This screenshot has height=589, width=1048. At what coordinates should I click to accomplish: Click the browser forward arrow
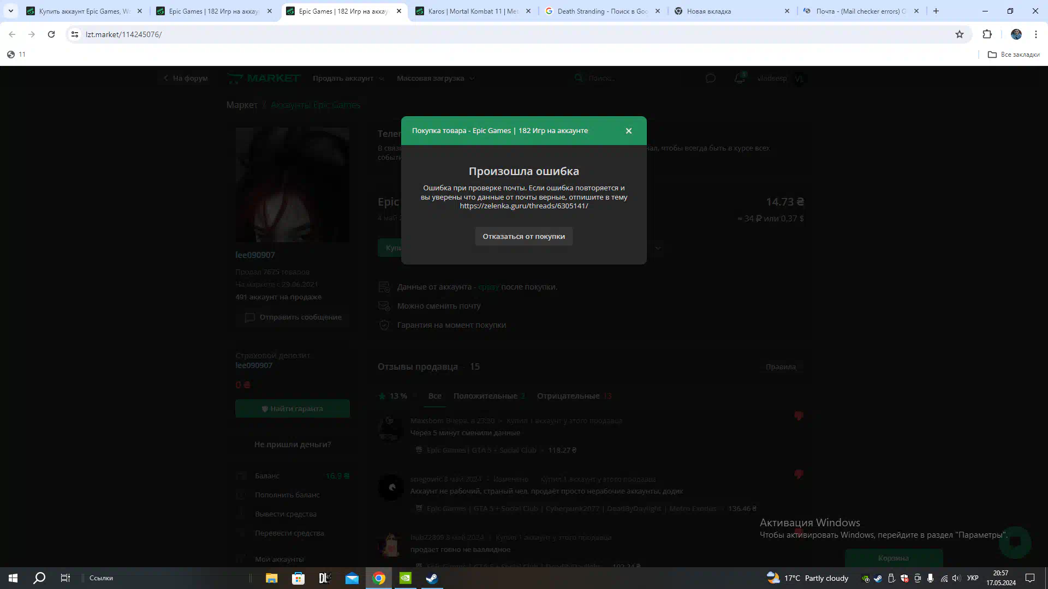32,34
